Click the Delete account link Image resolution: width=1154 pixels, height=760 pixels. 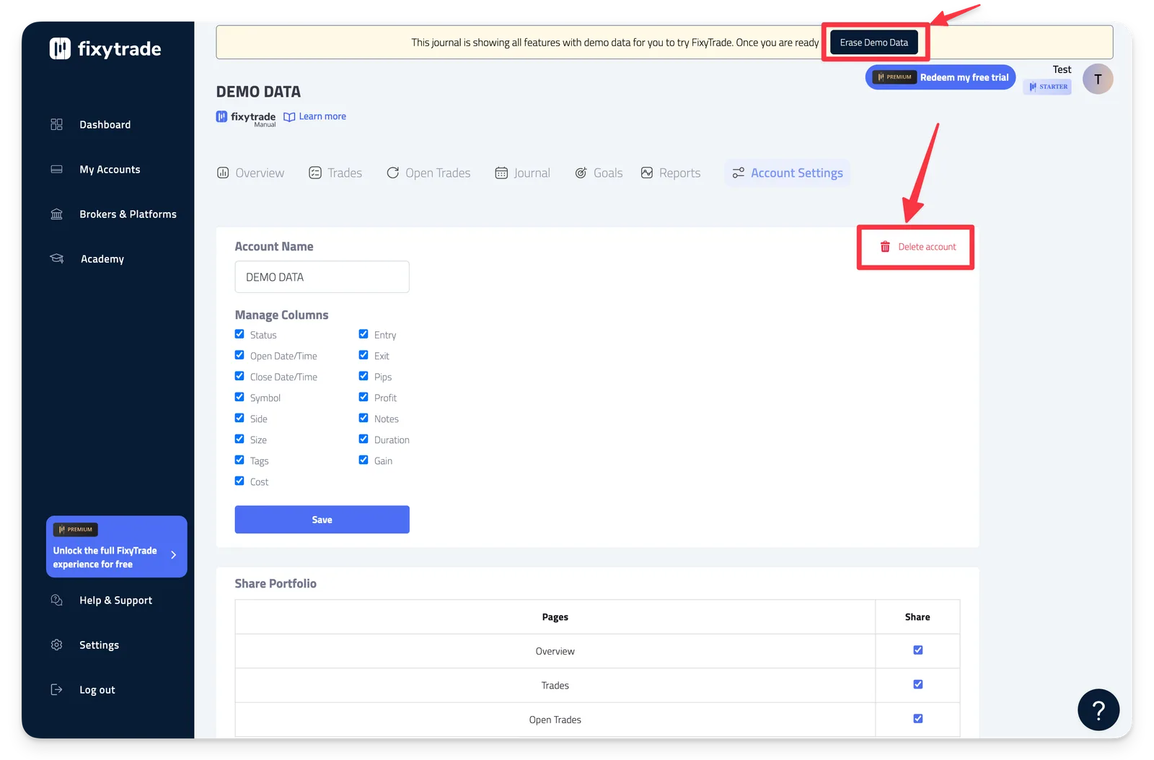point(917,247)
